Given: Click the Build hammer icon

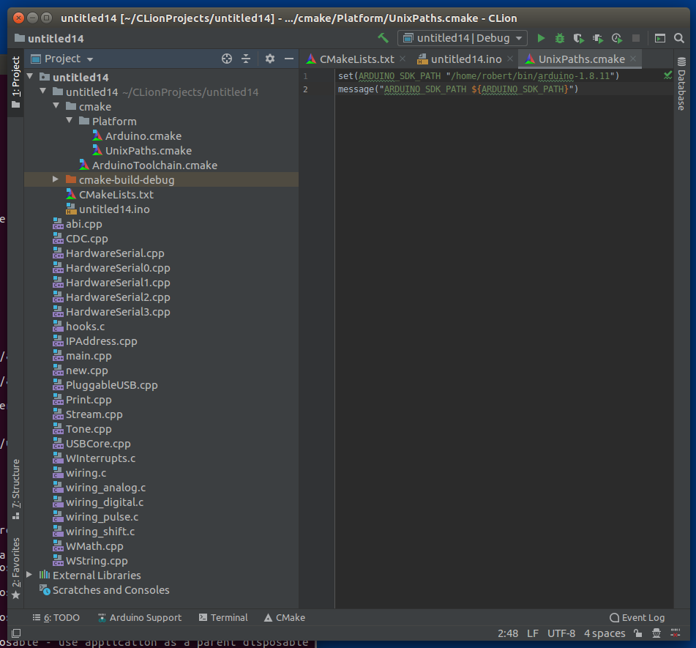Looking at the screenshot, I should [383, 38].
